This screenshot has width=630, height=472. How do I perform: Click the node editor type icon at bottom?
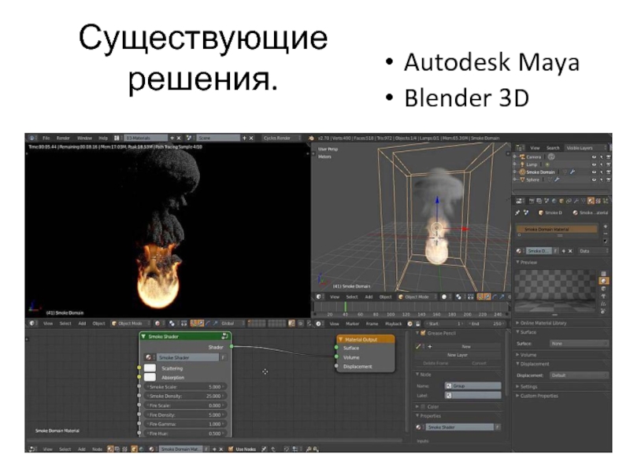[33, 449]
